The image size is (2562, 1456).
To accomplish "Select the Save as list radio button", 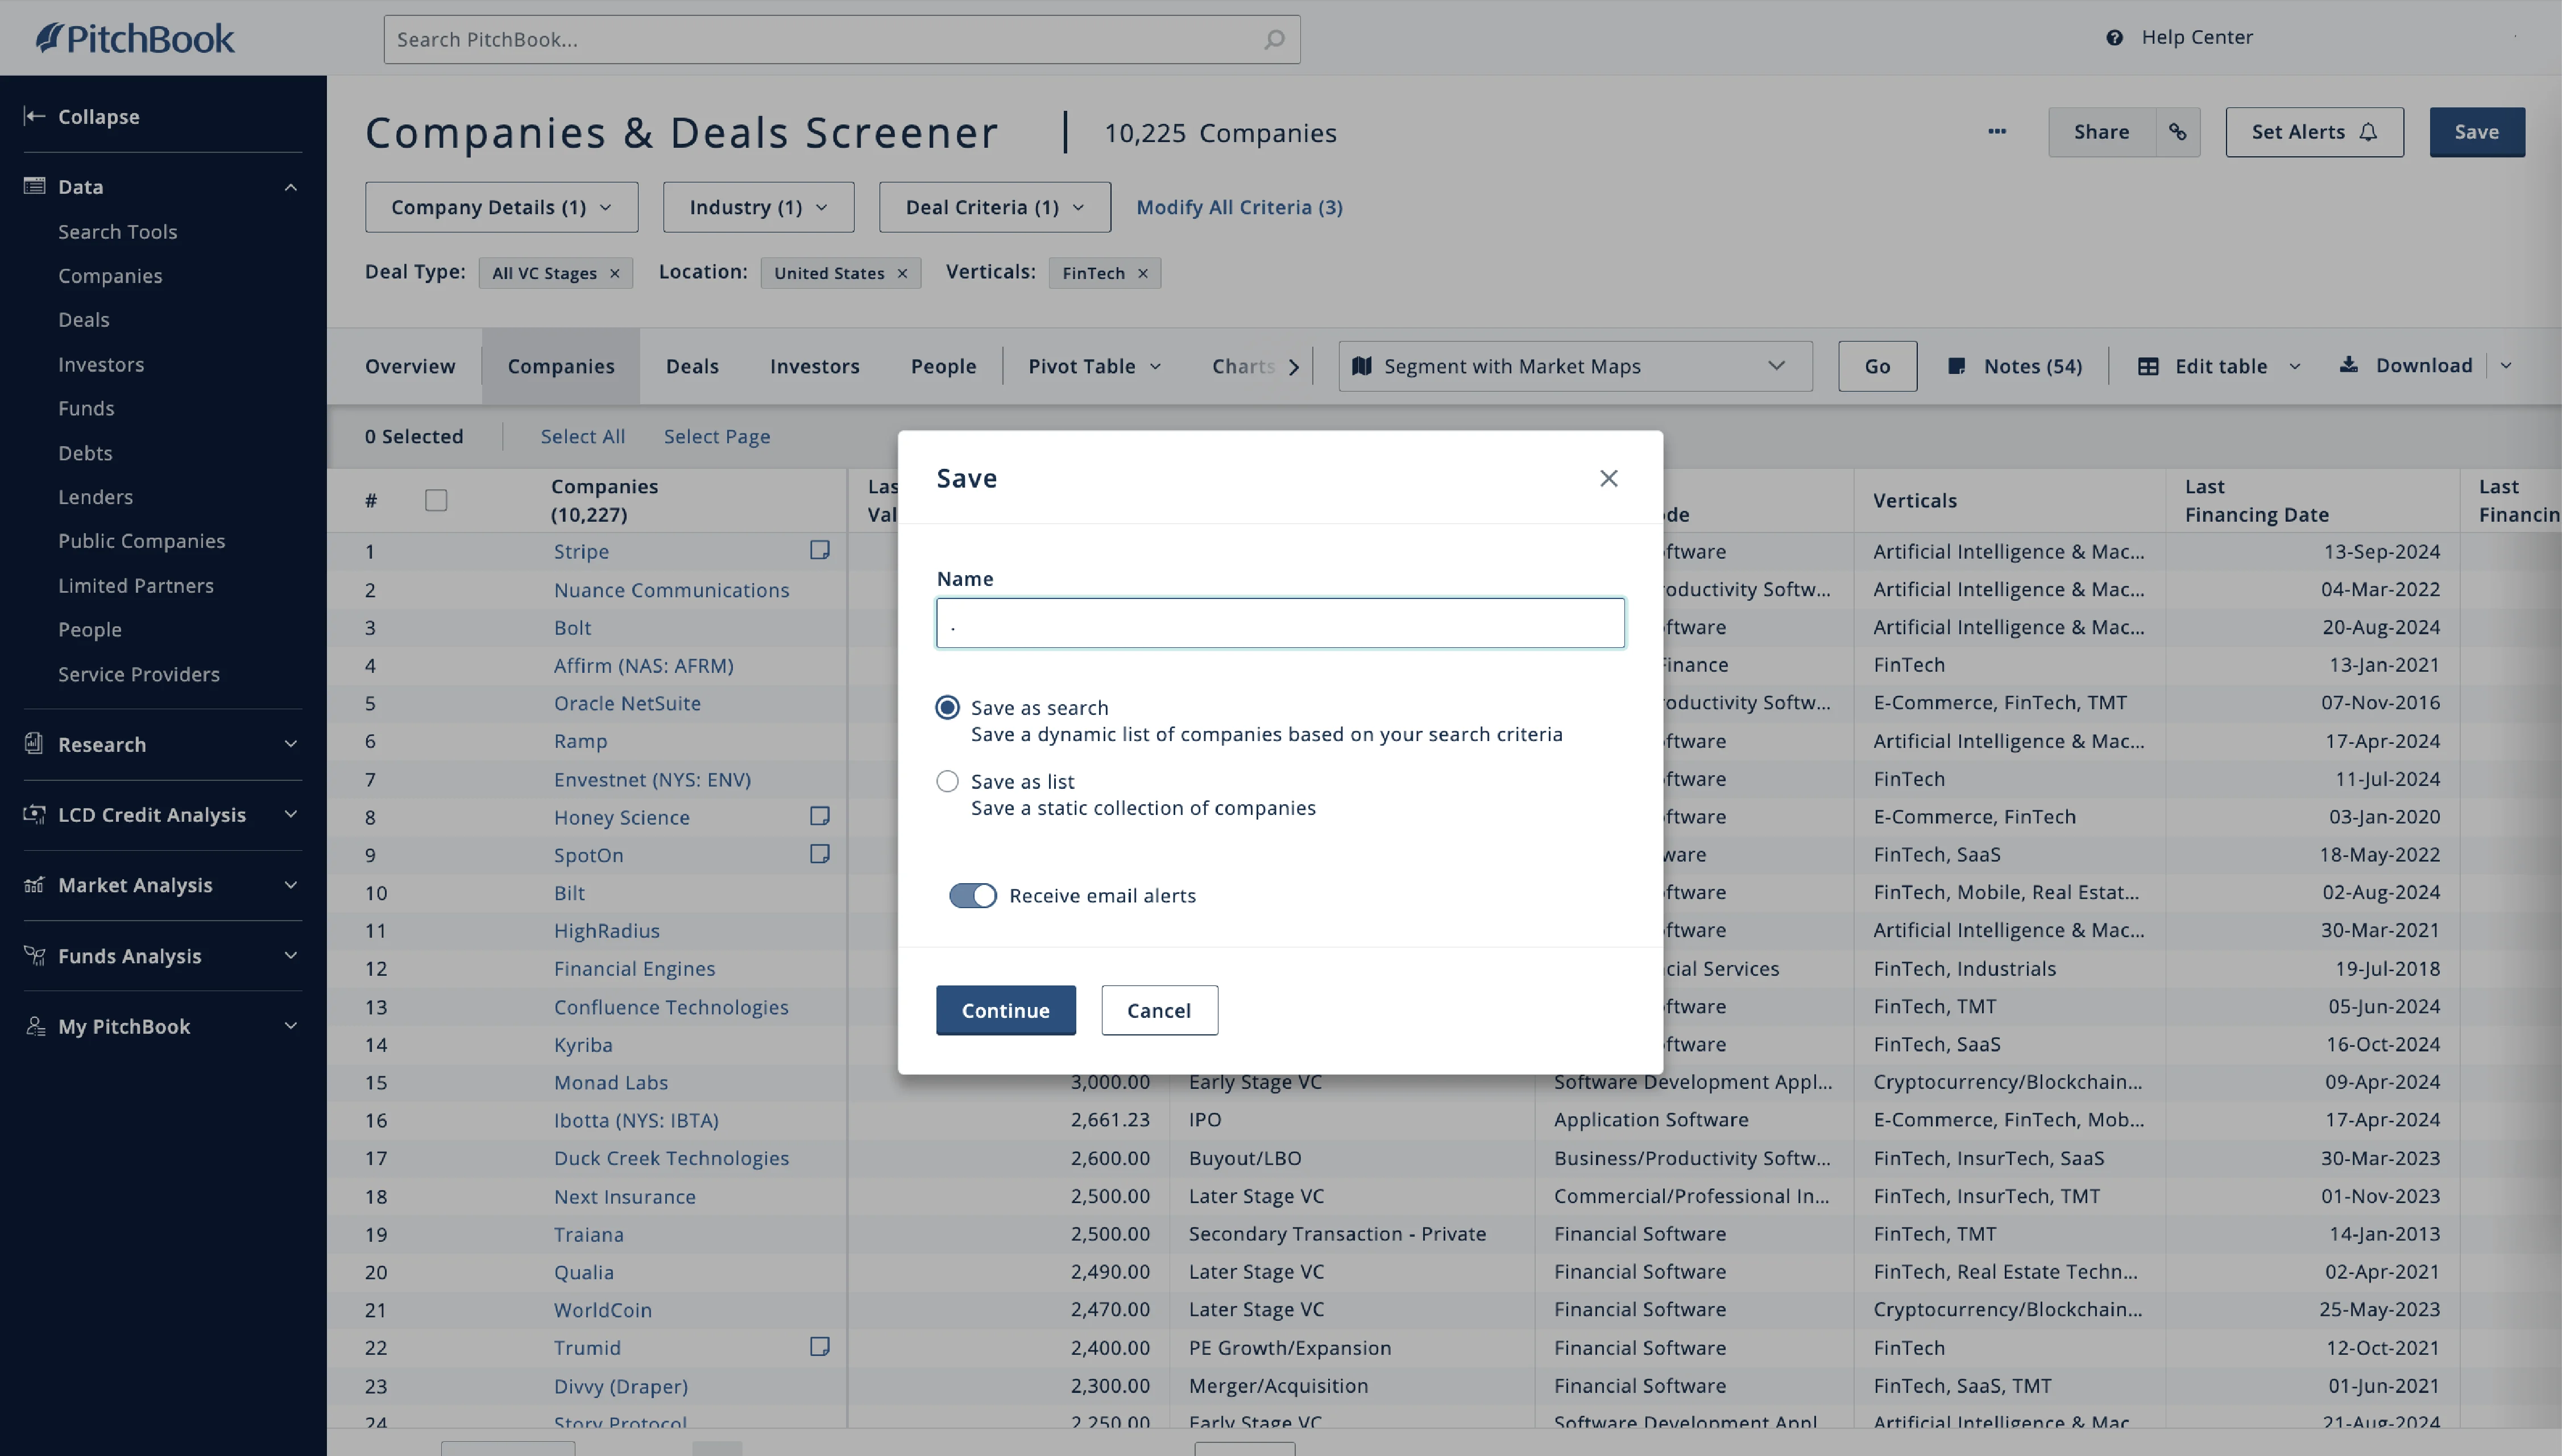I will pos(947,781).
